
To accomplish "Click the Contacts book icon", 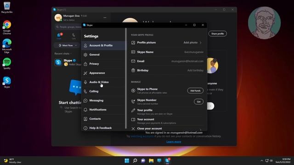I will [x=85, y=119].
